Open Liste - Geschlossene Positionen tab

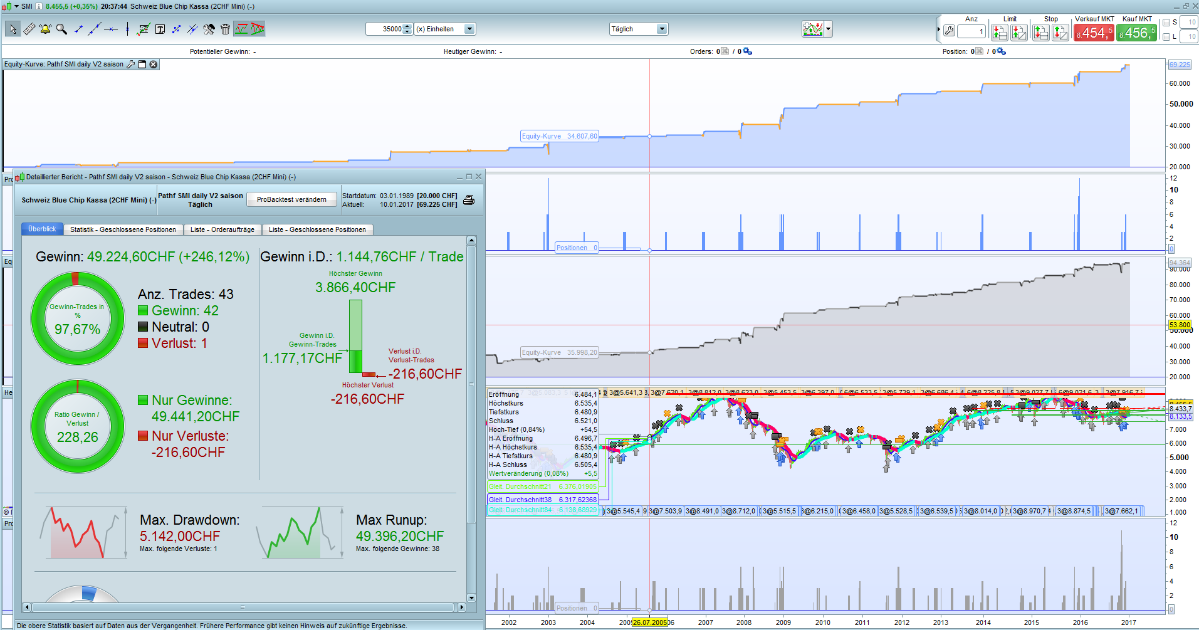coord(317,229)
